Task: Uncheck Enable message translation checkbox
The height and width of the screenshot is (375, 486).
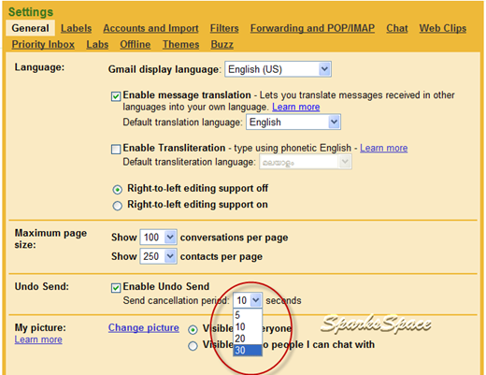Action: 116,96
